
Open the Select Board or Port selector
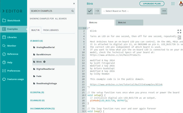131,11
